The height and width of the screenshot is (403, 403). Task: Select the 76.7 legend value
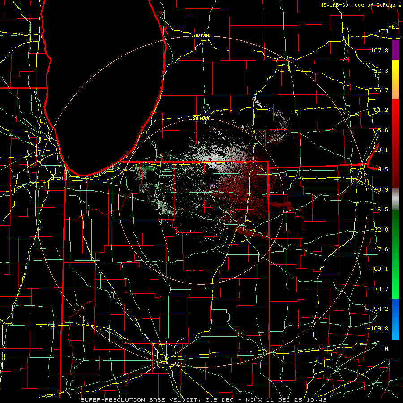pos(381,90)
